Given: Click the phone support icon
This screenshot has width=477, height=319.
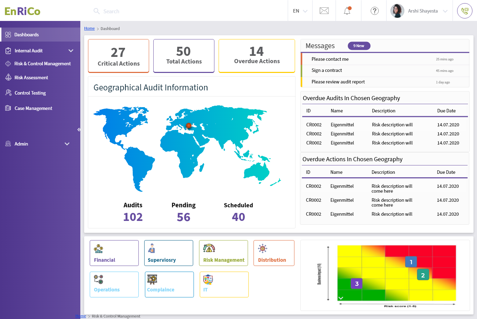Looking at the screenshot, I should coord(464,11).
